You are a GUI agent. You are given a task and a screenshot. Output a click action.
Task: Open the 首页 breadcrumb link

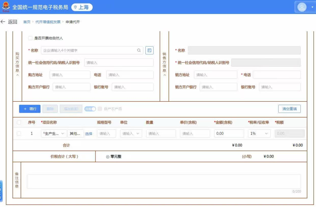(27, 22)
